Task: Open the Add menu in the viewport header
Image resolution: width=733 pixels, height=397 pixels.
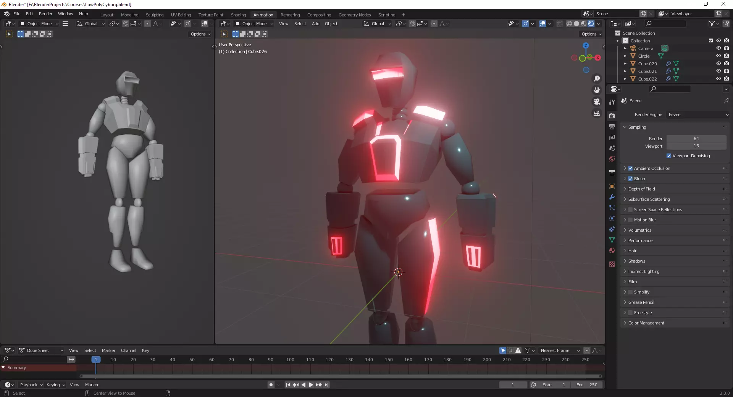Action: click(x=316, y=24)
